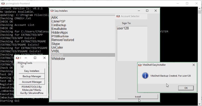
Task: Open the Backup Manager
Action: click(x=32, y=76)
